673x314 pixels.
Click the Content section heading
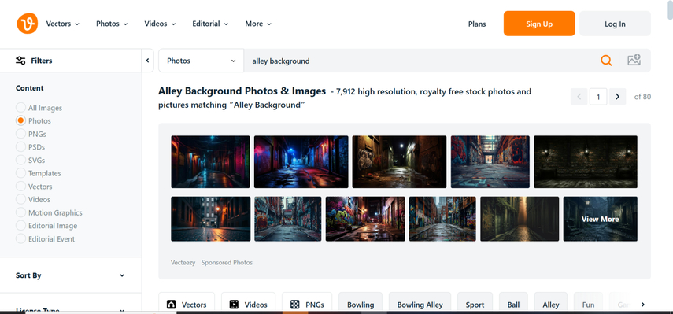pyautogui.click(x=30, y=88)
